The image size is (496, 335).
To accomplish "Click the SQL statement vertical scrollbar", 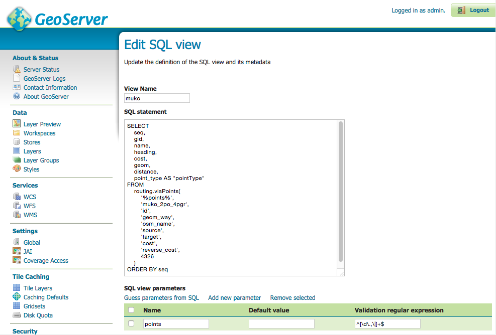I will (x=341, y=191).
